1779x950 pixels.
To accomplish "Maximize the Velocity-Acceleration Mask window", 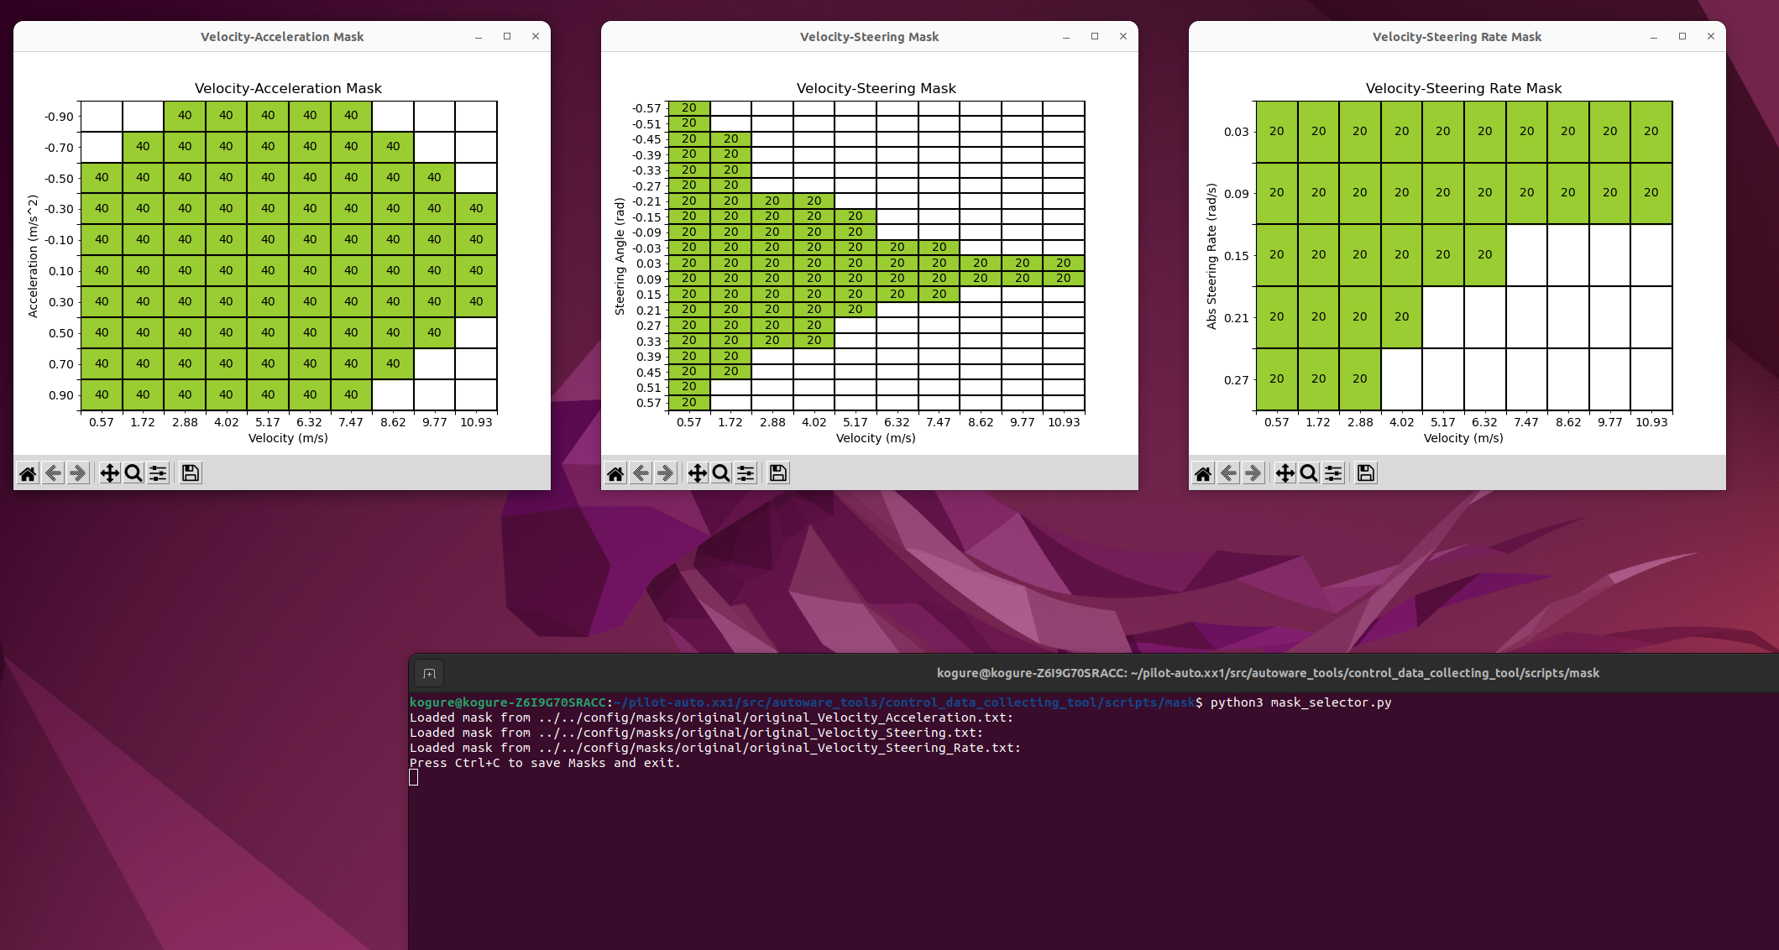I will (x=507, y=36).
